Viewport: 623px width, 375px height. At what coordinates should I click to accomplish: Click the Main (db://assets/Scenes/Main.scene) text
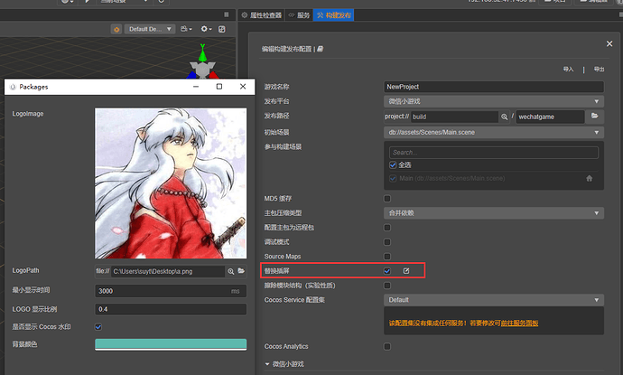452,179
